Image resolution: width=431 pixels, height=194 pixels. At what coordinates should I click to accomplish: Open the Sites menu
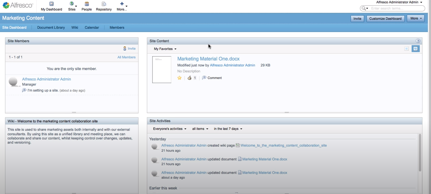(x=72, y=6)
